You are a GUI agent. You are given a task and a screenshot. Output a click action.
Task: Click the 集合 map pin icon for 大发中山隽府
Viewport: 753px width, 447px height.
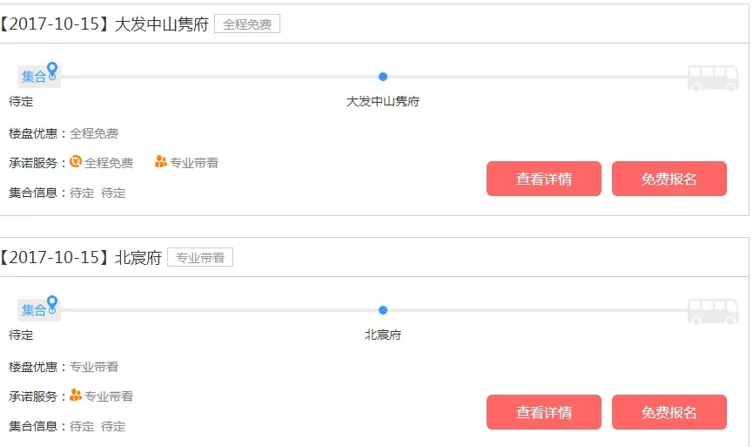tap(52, 71)
